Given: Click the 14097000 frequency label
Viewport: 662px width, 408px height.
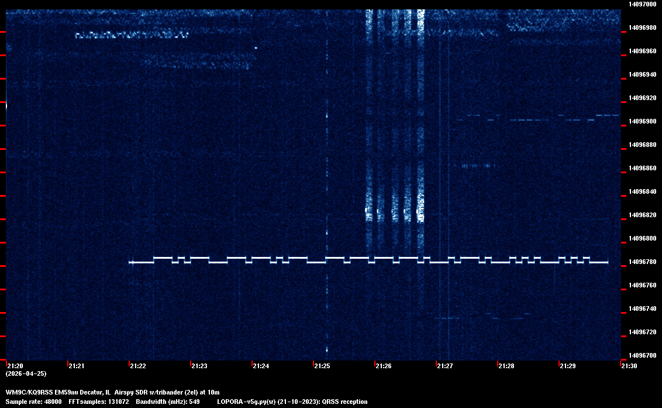Looking at the screenshot, I should (x=642, y=4).
